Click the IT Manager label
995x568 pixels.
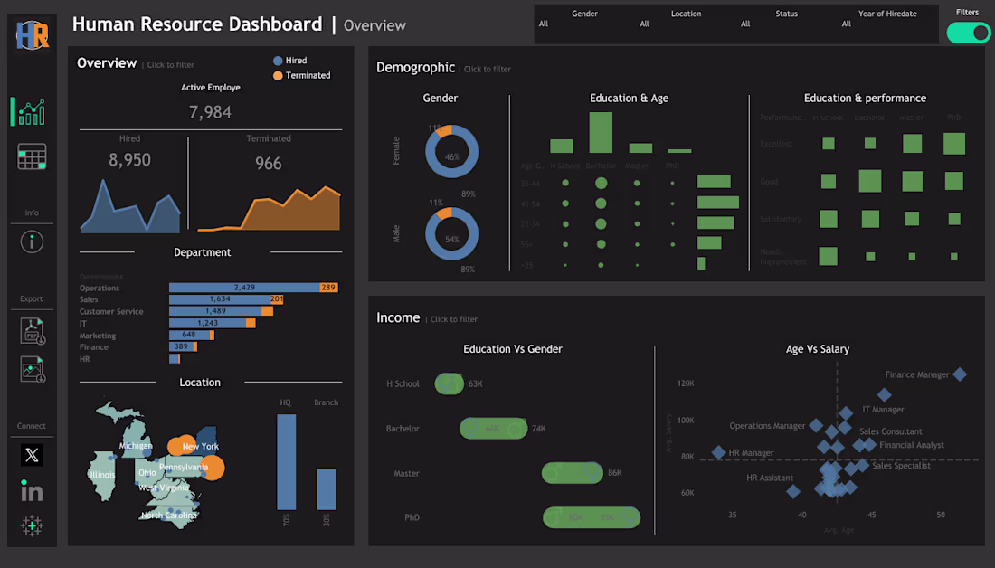tap(884, 410)
